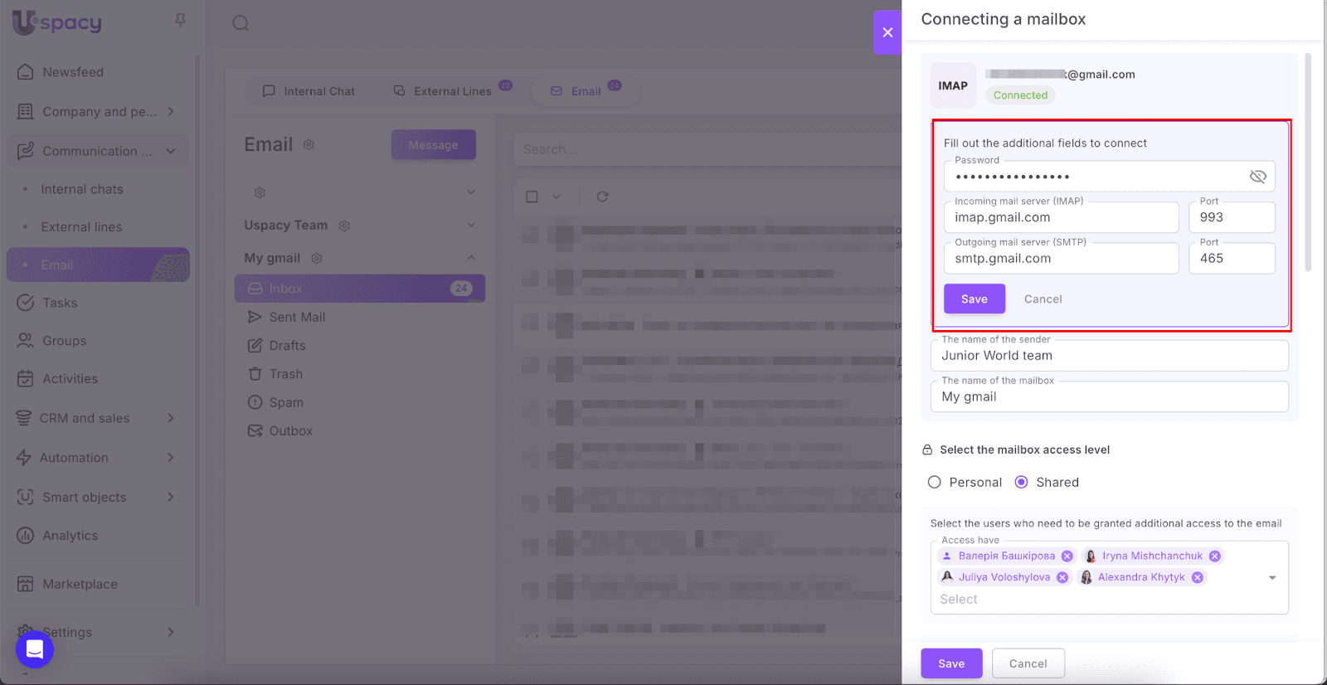
Task: Click the bottom Save button
Action: coord(951,663)
